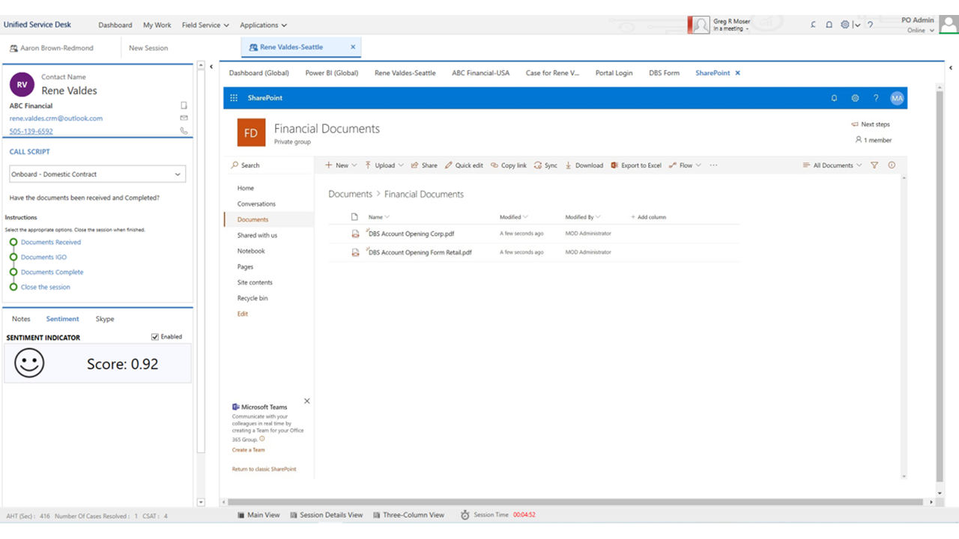Click the Copy link button
This screenshot has height=539, width=959.
(509, 165)
